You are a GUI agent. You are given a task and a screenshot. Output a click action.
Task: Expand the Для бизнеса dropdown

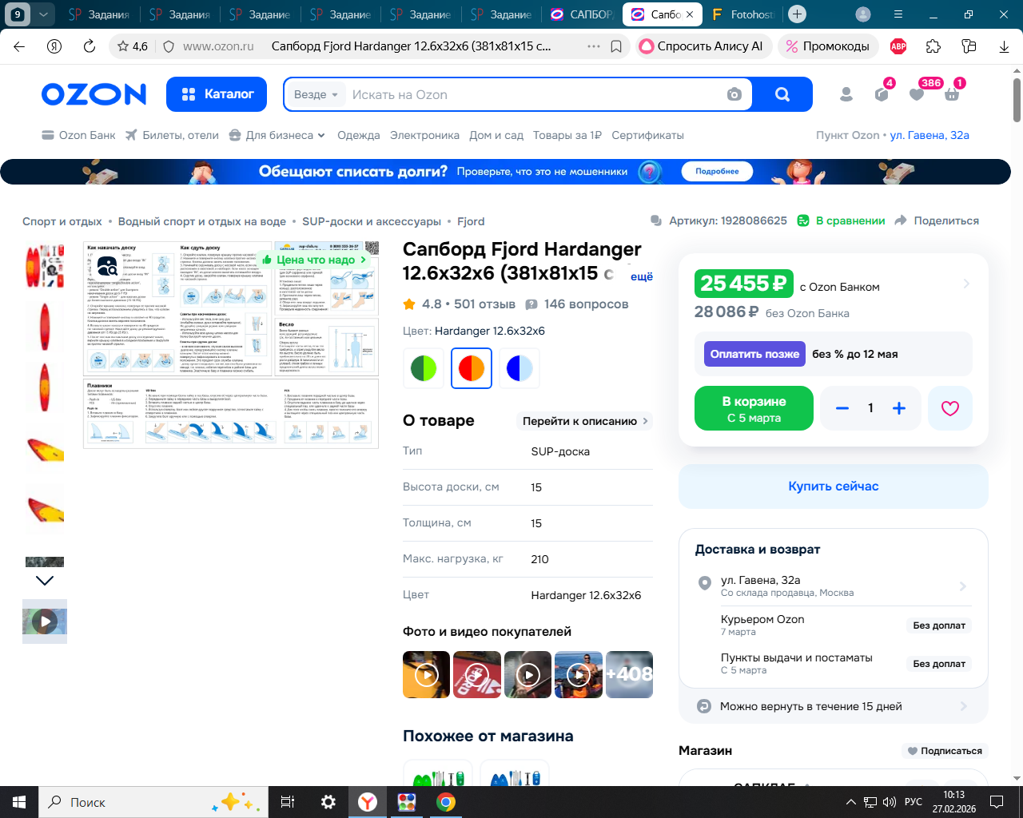277,135
